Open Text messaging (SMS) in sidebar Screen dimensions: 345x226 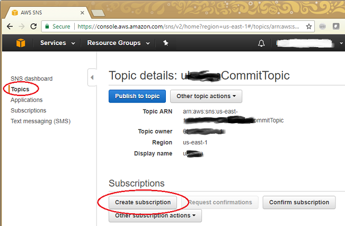pos(40,121)
